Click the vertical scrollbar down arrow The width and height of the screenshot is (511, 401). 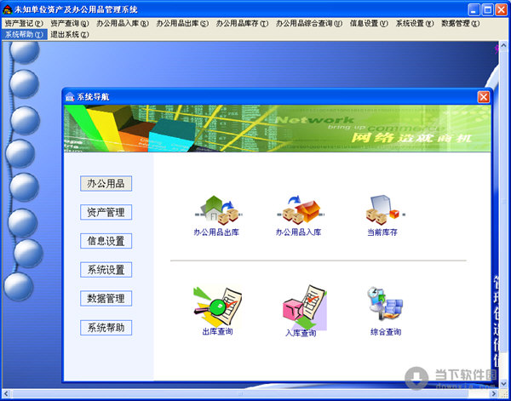click(504, 384)
